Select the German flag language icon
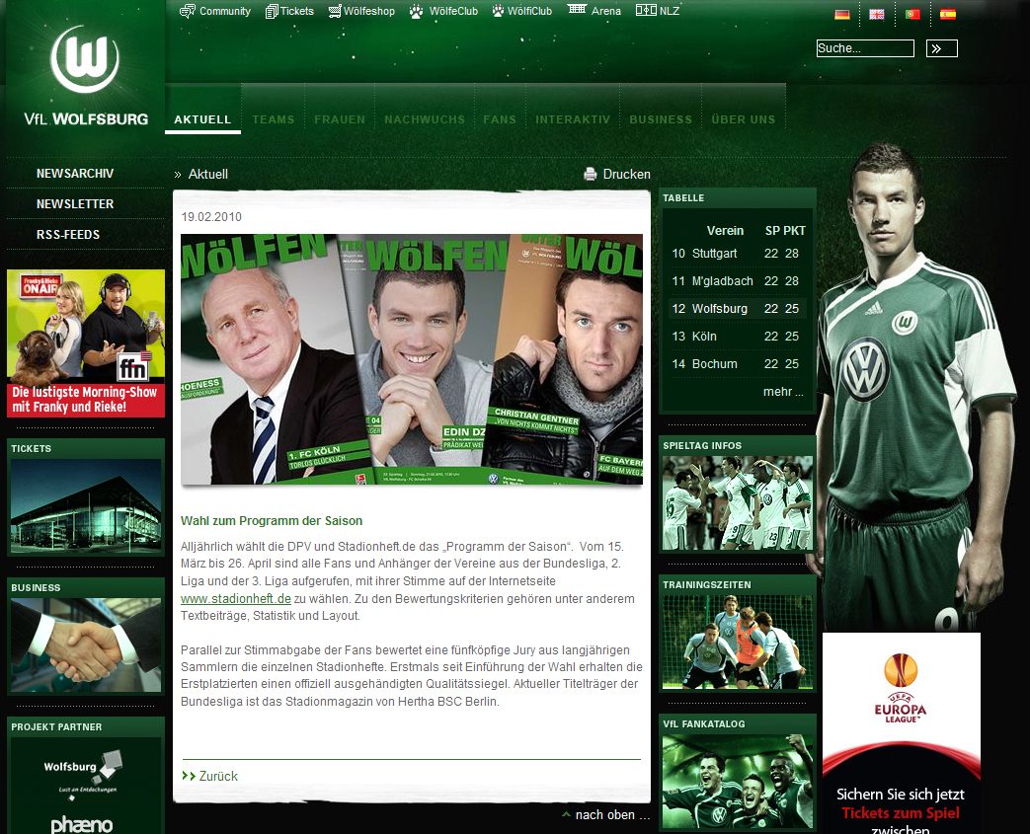The image size is (1030, 834). pyautogui.click(x=841, y=15)
